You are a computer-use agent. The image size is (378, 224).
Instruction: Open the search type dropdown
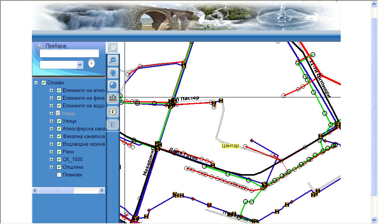79,64
